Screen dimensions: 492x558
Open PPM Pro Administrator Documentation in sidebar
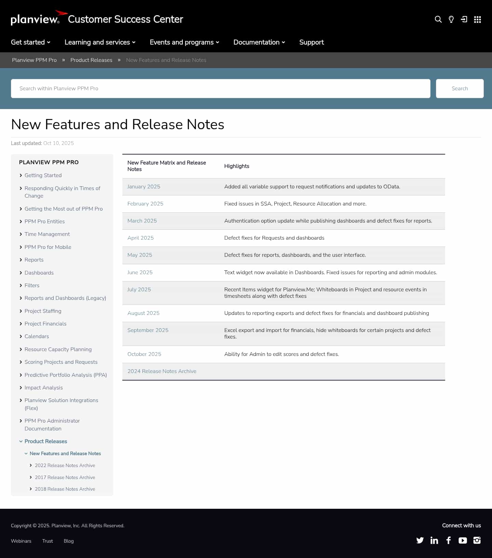(x=52, y=425)
